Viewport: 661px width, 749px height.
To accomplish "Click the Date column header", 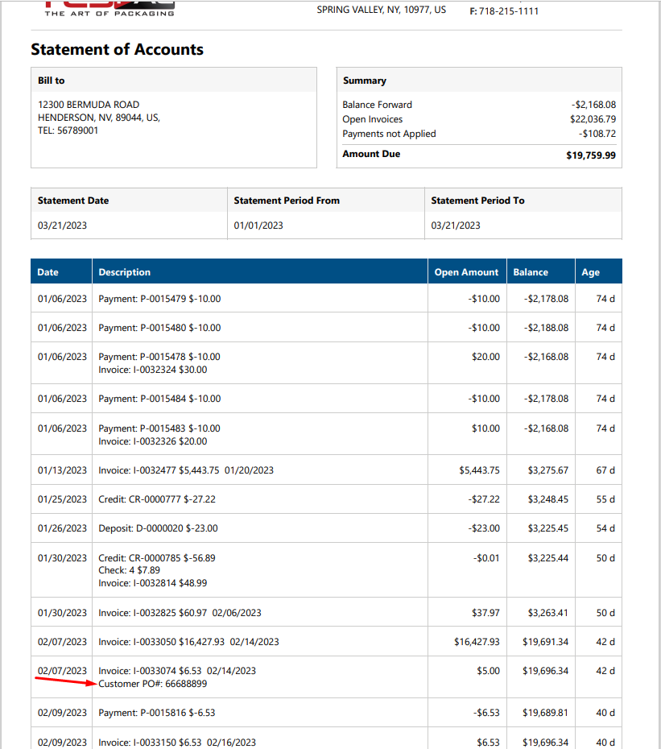I will coord(48,272).
